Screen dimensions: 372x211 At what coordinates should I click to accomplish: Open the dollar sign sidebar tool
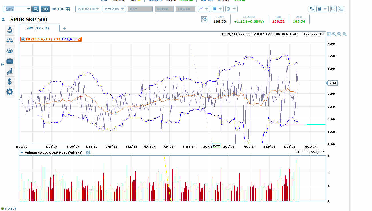(x=10, y=82)
